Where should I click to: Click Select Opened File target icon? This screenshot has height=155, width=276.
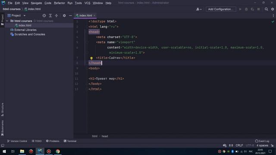click(44, 15)
